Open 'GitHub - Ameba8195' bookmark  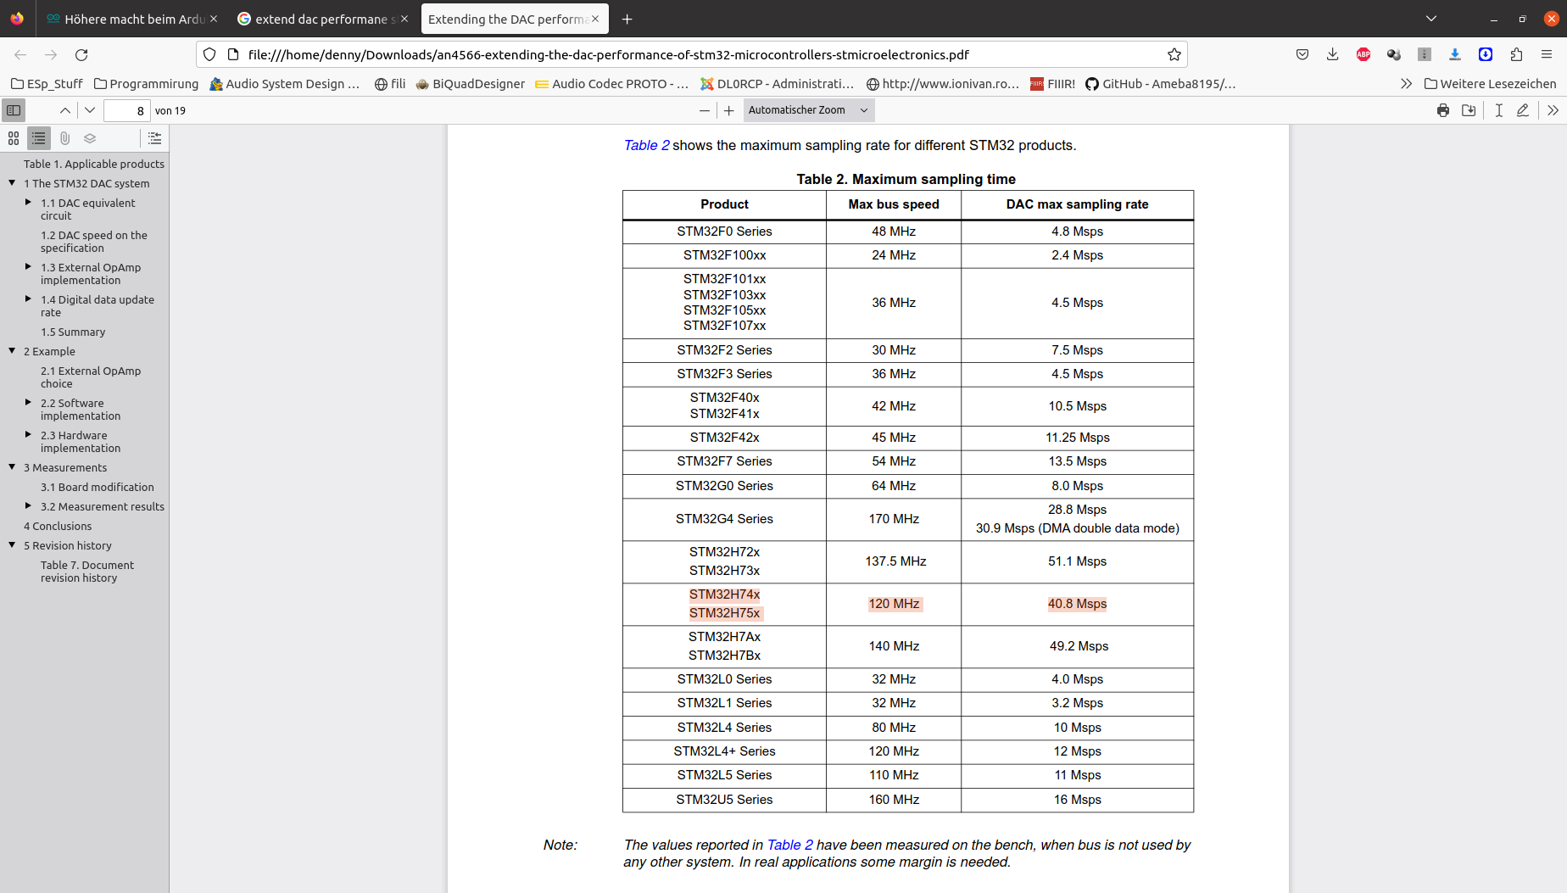1161,83
